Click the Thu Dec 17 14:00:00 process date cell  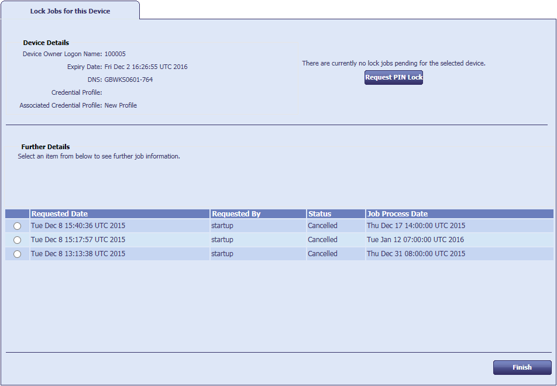pyautogui.click(x=416, y=226)
